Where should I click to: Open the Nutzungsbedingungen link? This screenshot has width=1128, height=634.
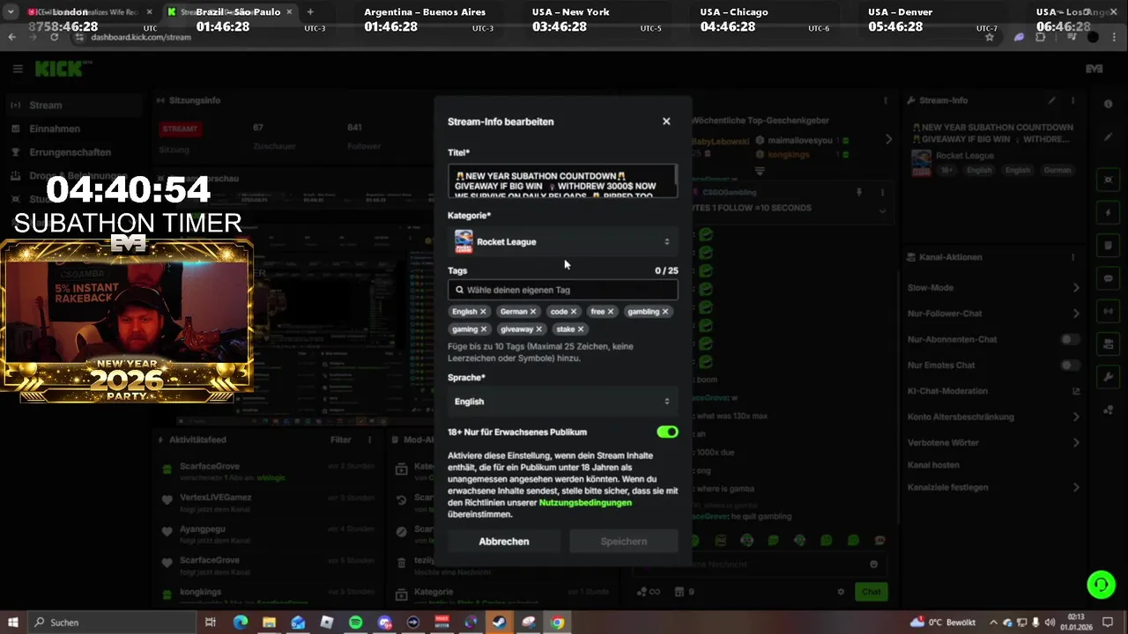point(585,503)
